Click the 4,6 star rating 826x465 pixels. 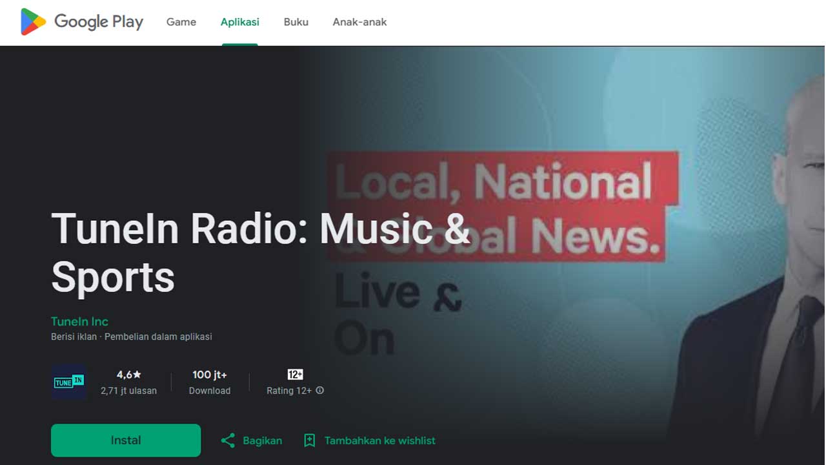(129, 375)
